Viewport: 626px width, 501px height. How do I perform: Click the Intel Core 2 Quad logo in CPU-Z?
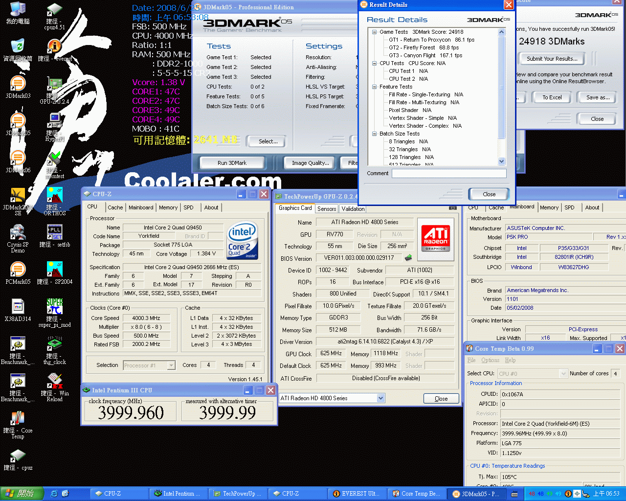(242, 241)
